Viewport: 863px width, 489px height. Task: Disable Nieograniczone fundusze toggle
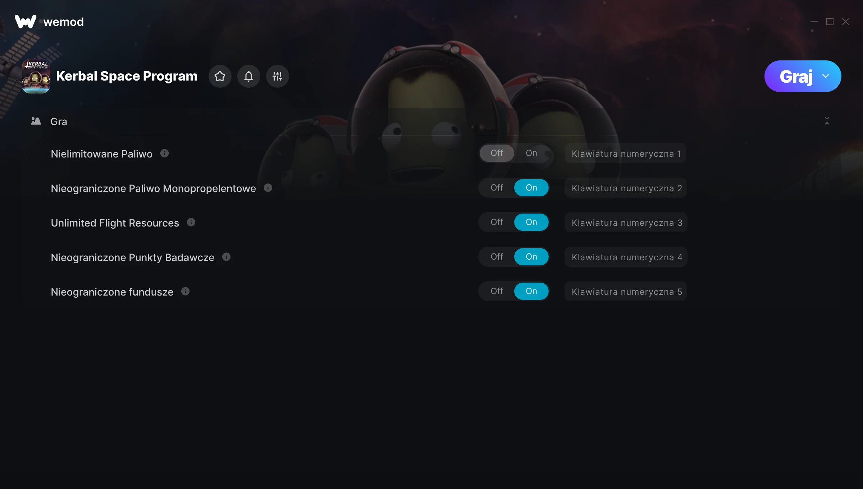pos(497,291)
